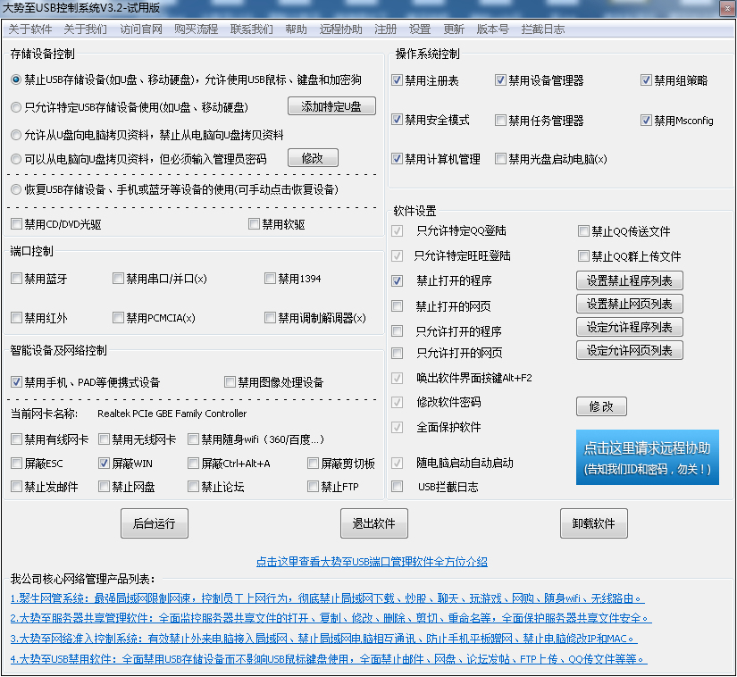Open the 设置 menu
The width and height of the screenshot is (737, 677).
click(420, 29)
